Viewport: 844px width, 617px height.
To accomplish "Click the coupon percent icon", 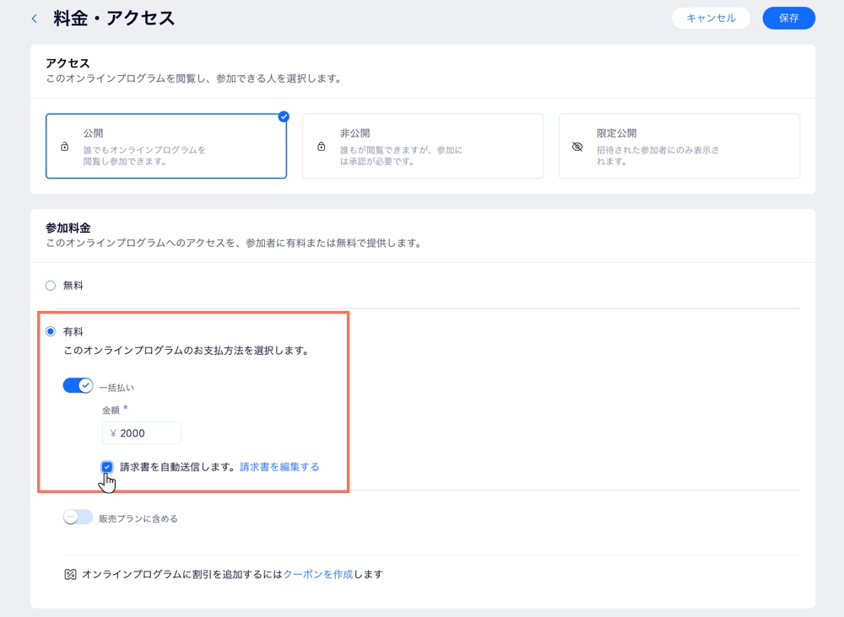I will click(x=71, y=575).
